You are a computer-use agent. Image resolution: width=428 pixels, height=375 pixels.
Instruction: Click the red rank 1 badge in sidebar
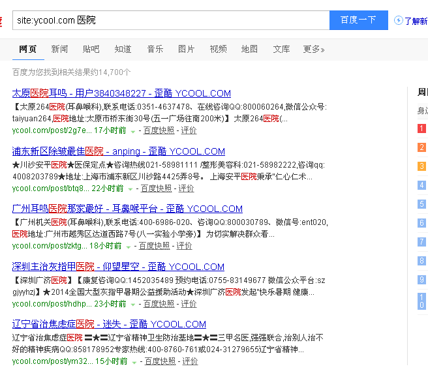(421, 128)
